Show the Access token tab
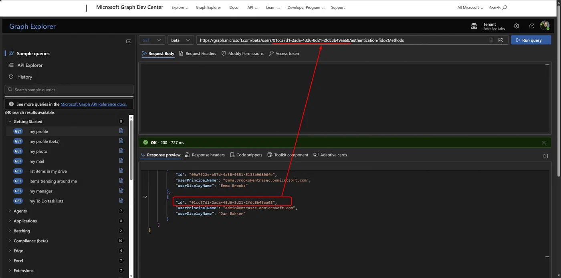This screenshot has height=278, width=561. (284, 54)
